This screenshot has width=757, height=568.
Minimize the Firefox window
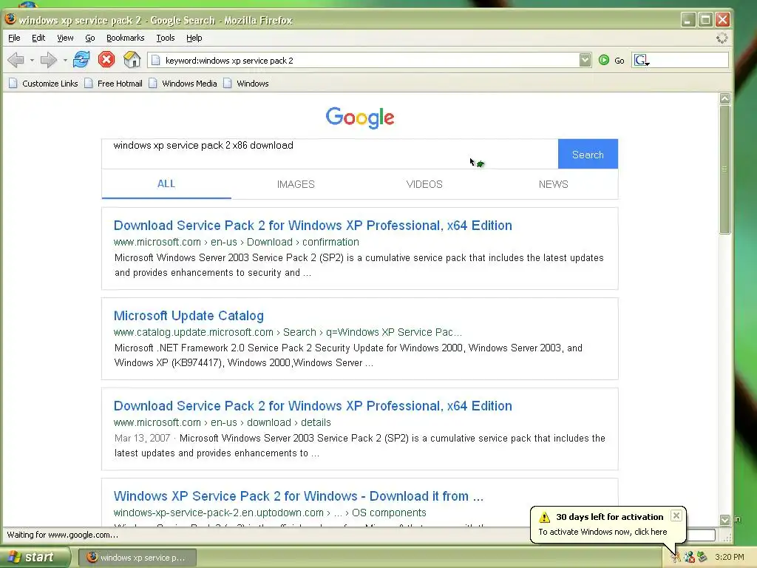click(x=688, y=20)
